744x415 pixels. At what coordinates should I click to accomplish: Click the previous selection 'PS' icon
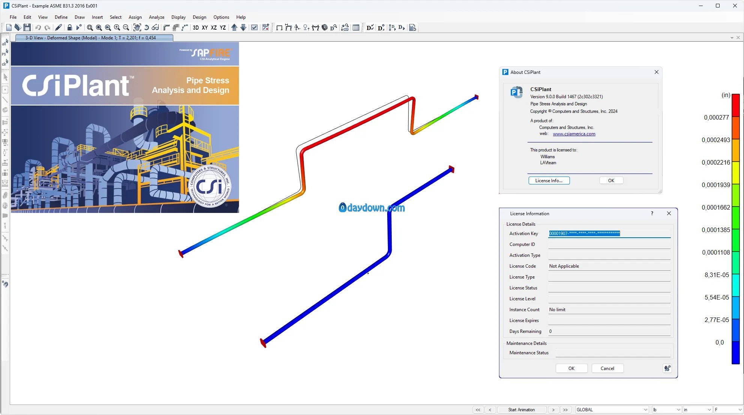coord(5,53)
